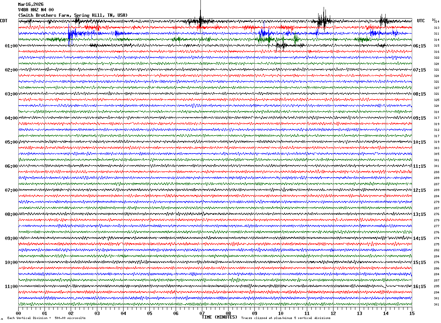Select the V48A HHZ N4 00 station code
Screen dimensions: 441x323
coord(36,10)
